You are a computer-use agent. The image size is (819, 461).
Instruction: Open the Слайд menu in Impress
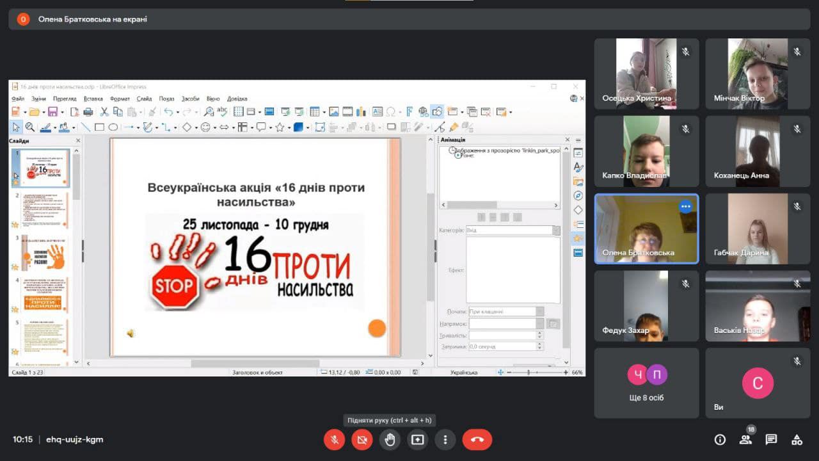tap(144, 99)
